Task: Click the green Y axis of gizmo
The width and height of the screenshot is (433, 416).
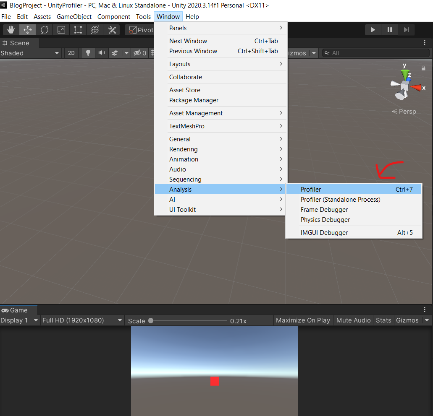Action: click(405, 74)
